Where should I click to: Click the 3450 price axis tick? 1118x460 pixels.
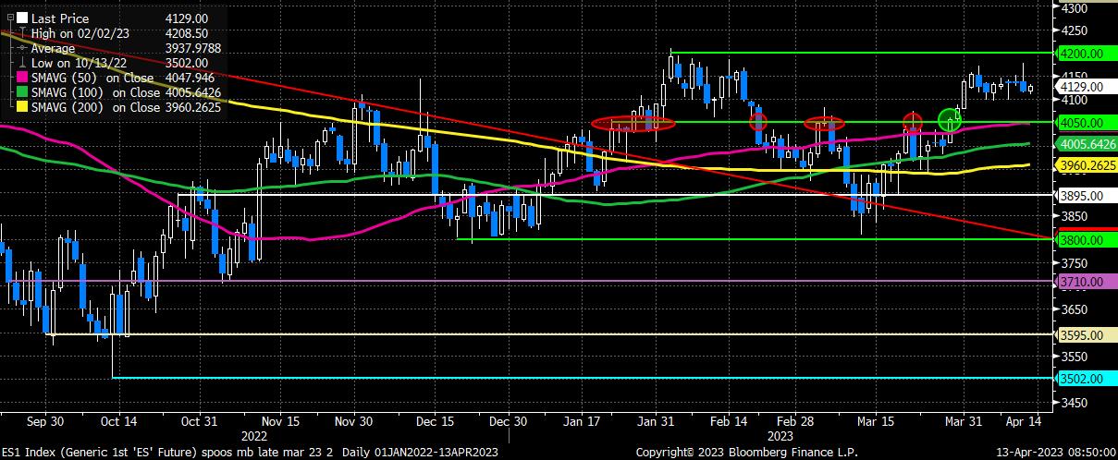click(x=1075, y=402)
